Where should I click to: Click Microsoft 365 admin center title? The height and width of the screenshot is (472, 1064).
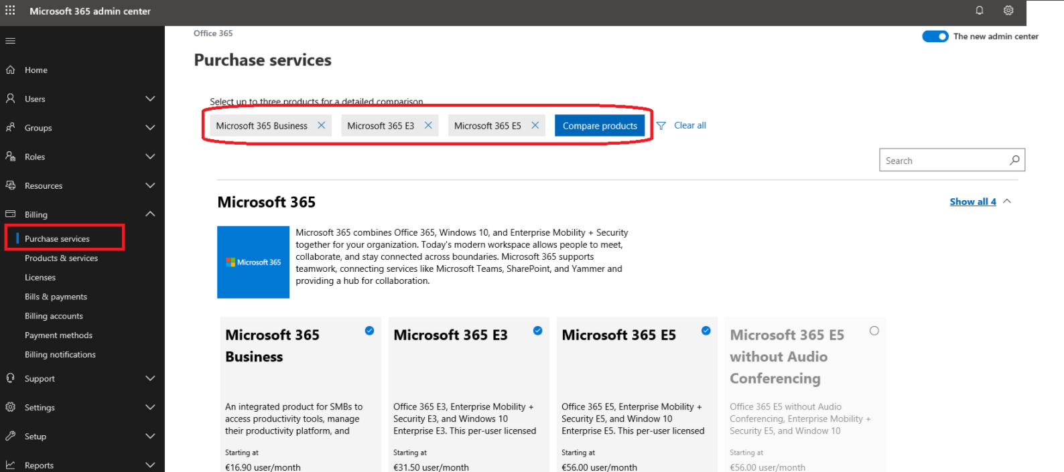pyautogui.click(x=90, y=11)
